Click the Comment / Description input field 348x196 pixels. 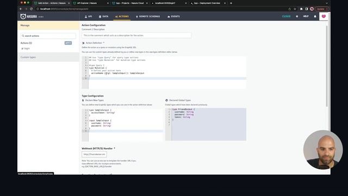tap(136, 35)
